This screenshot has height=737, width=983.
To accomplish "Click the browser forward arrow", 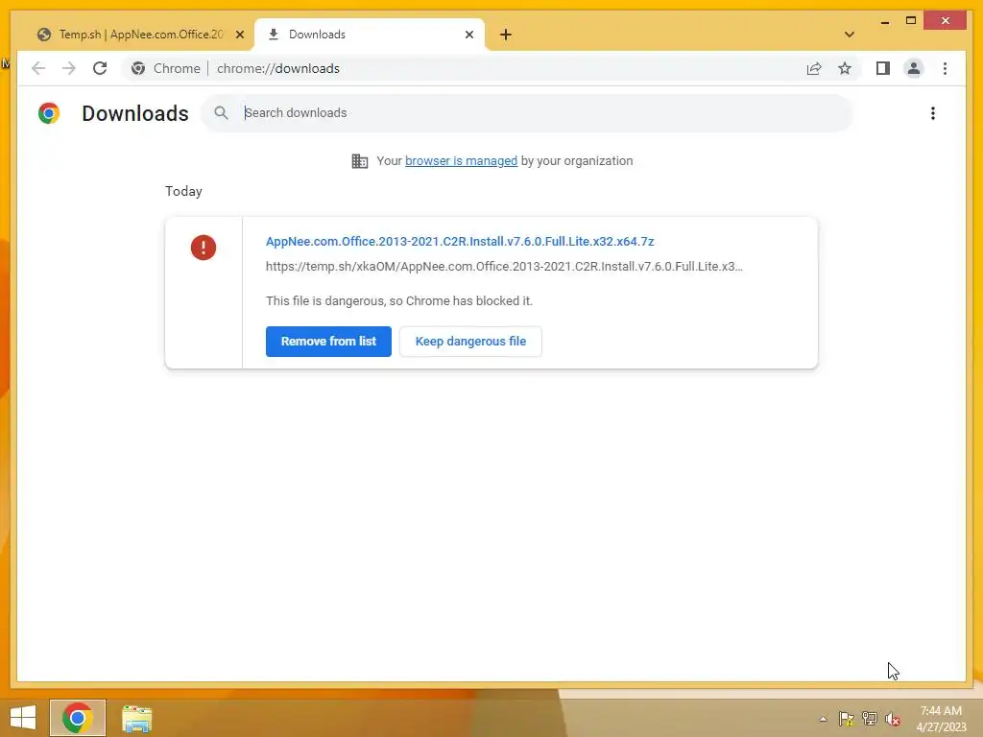I will [x=69, y=68].
